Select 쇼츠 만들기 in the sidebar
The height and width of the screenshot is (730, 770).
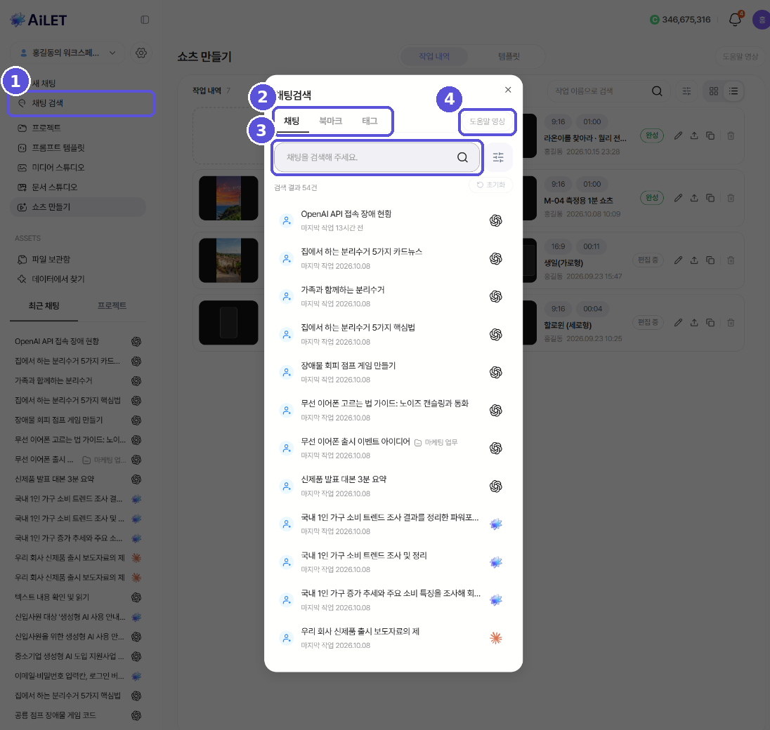pyautogui.click(x=78, y=207)
